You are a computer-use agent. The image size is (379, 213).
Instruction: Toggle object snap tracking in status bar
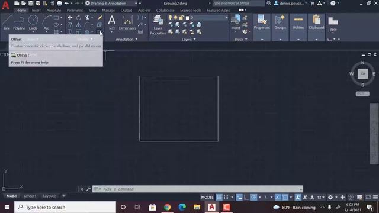point(278,197)
